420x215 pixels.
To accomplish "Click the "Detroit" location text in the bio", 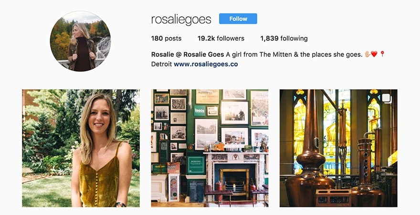I will 161,64.
